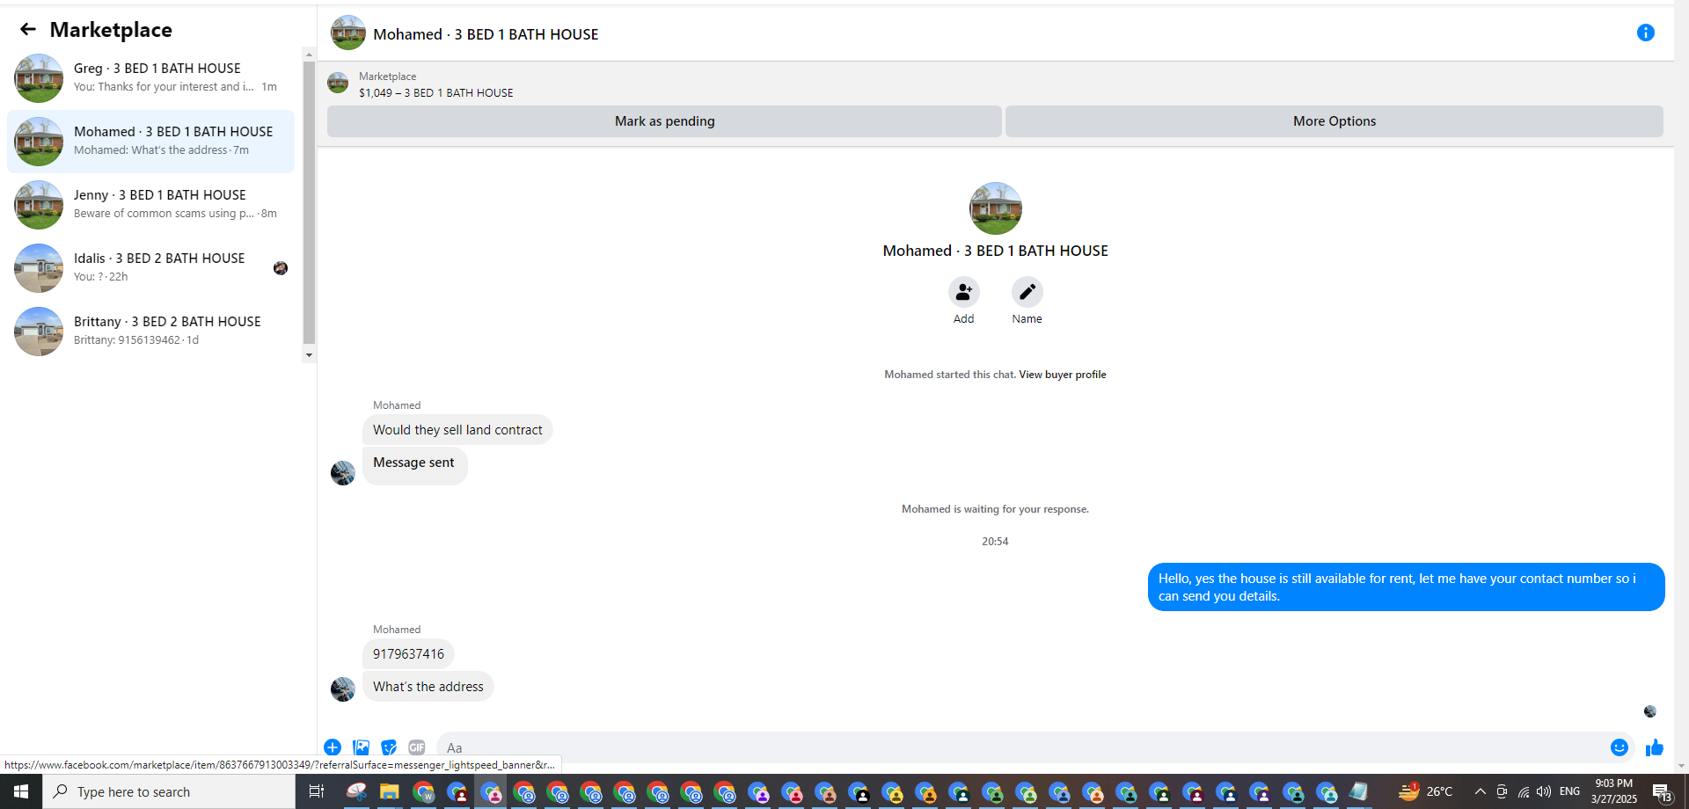Open the volume control in system tray

1544,791
